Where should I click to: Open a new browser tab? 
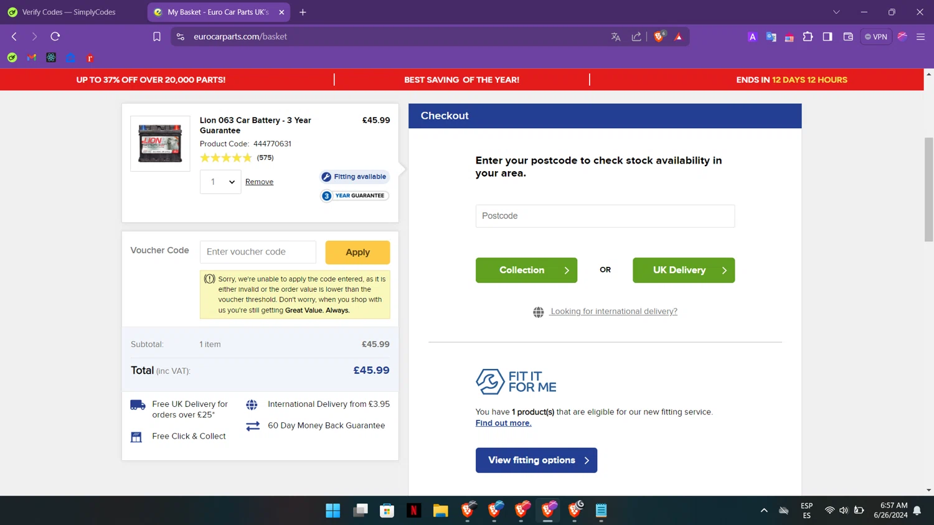(x=303, y=12)
